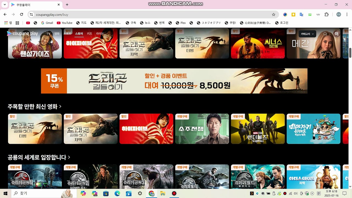
Task: Open File Explorer from the taskbar
Action: [163, 193]
